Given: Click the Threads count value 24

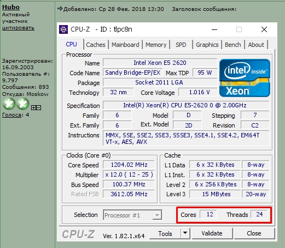Looking at the screenshot, I should [259, 214].
